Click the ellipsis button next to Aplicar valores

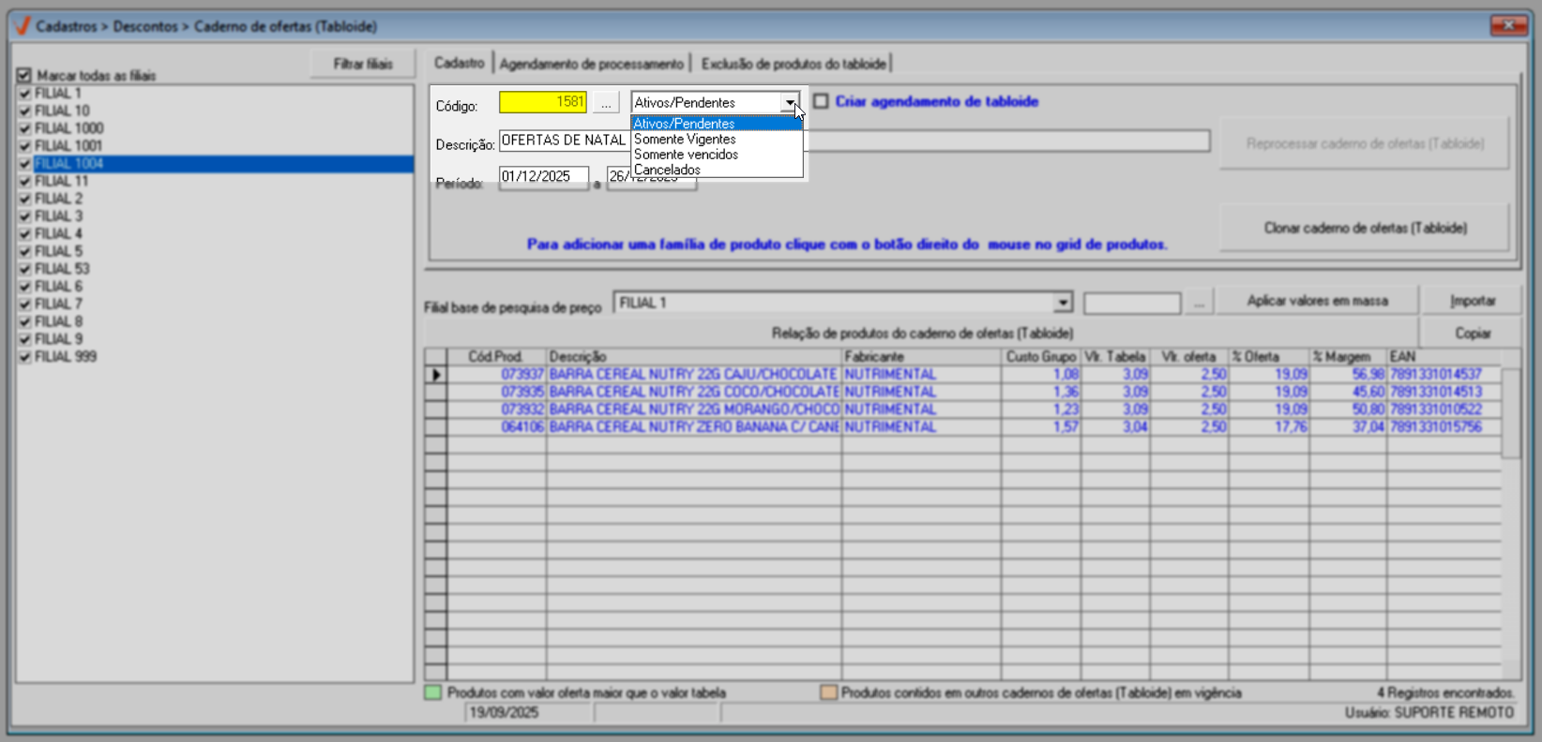tap(1198, 303)
